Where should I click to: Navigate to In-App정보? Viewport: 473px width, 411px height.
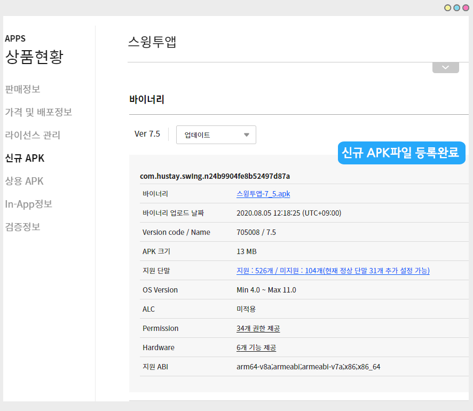[29, 204]
